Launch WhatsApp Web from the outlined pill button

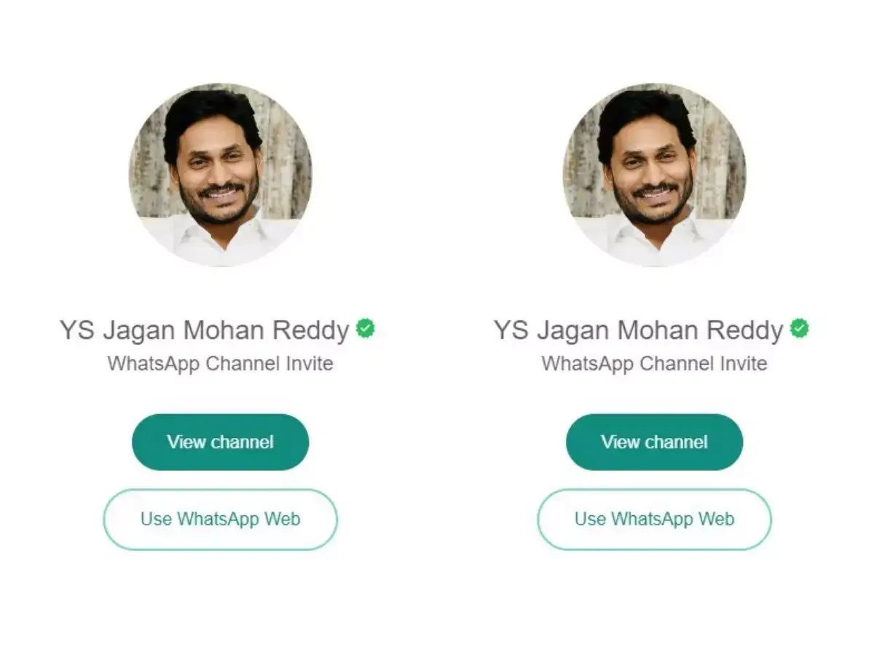tap(220, 519)
